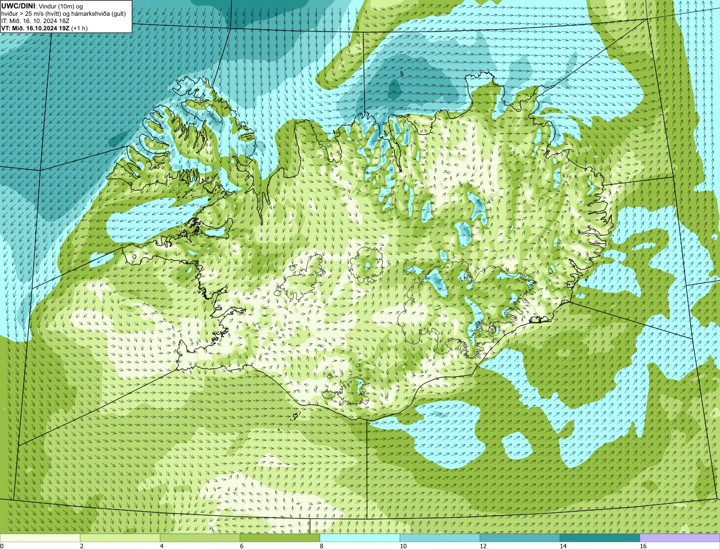This screenshot has height=550, width=720.
Task: Click the 8–10 m/s light cyan legend swatch
Action: coord(360,538)
